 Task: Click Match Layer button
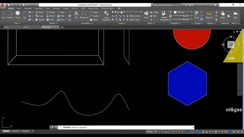pyautogui.click(x=133, y=19)
